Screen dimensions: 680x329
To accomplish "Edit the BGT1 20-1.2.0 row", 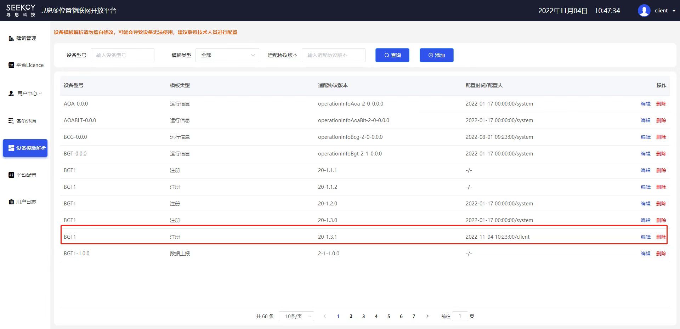I will pos(646,204).
